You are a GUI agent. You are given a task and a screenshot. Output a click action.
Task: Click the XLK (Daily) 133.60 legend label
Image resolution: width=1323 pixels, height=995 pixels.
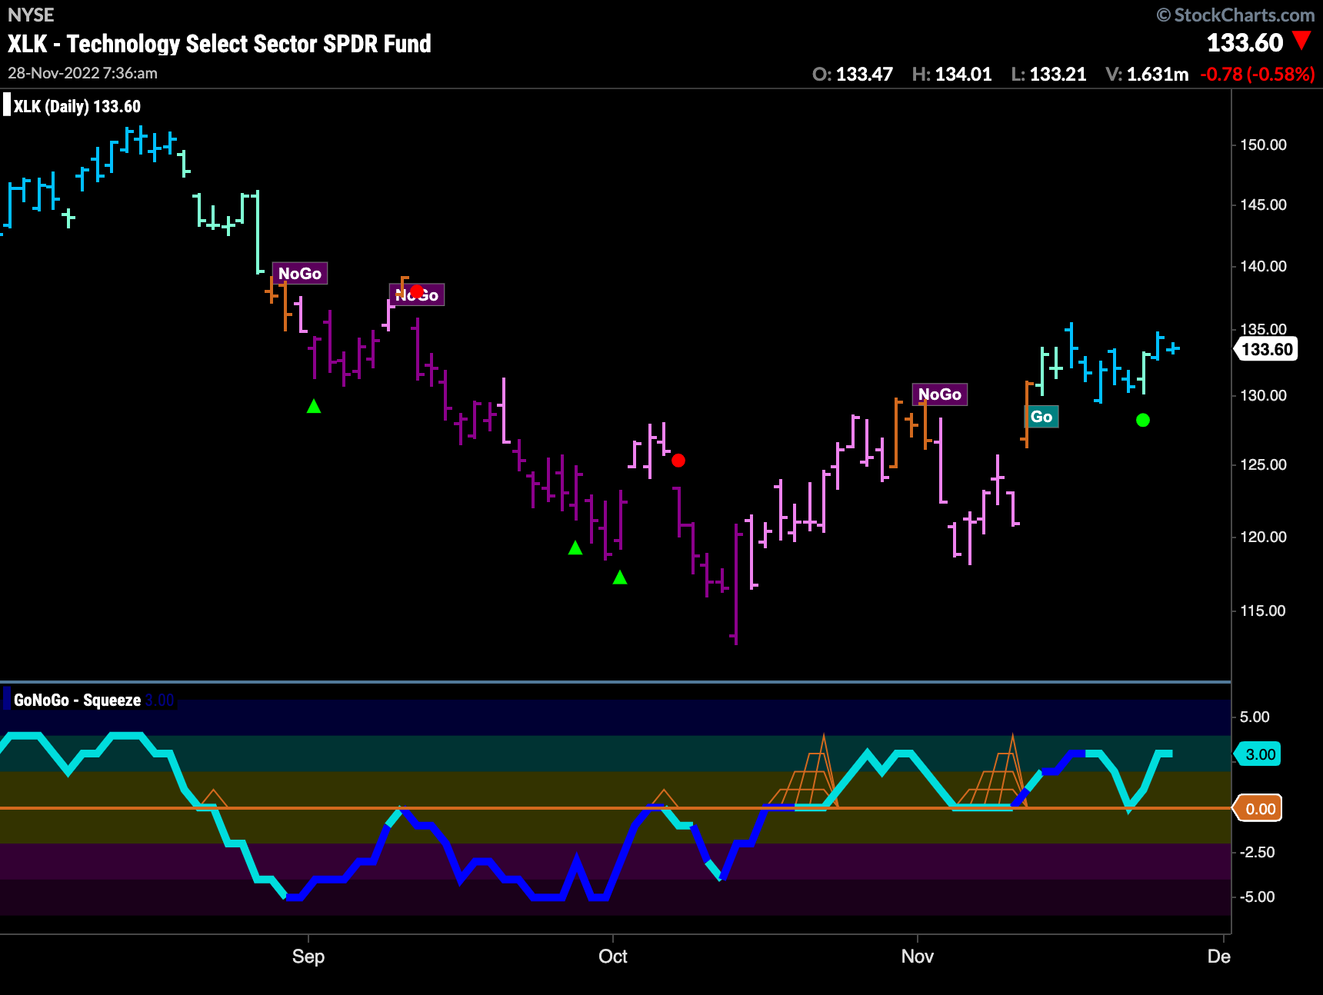tap(77, 106)
